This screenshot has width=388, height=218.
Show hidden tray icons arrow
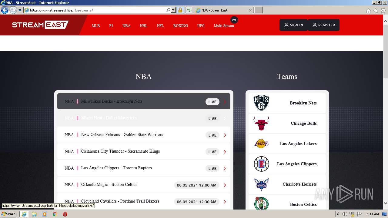click(x=338, y=214)
